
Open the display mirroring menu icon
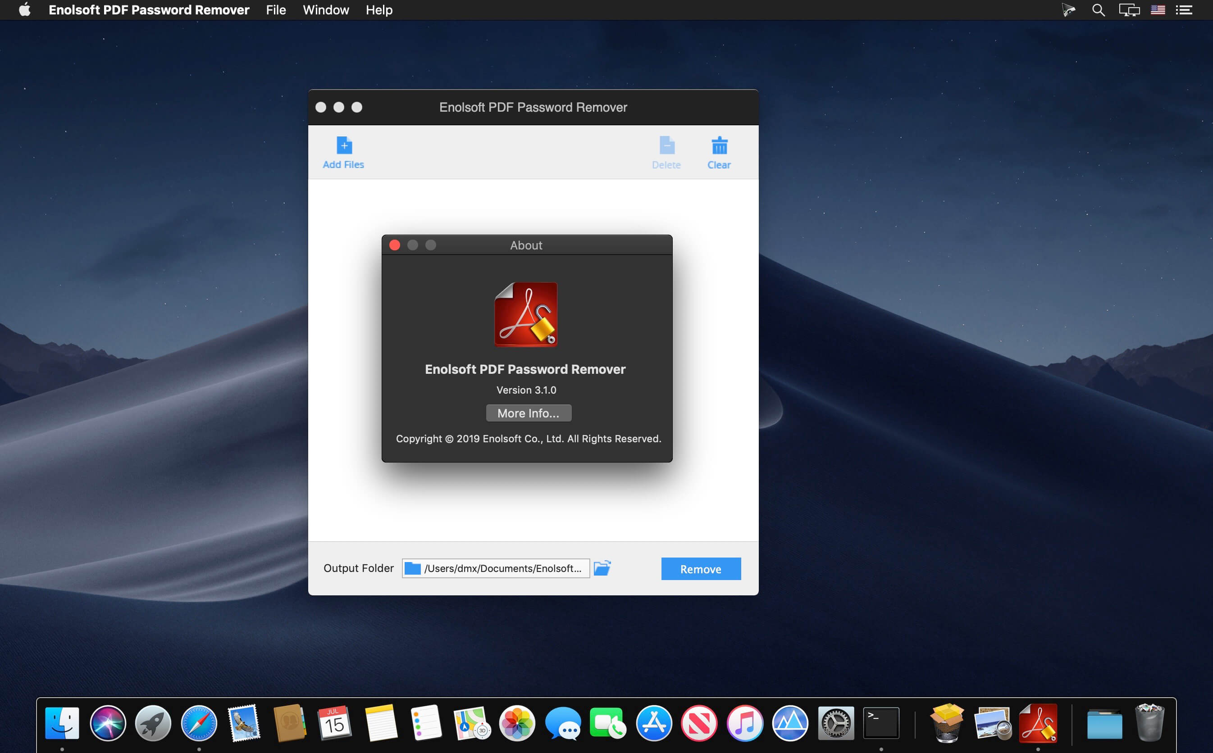pos(1129,10)
